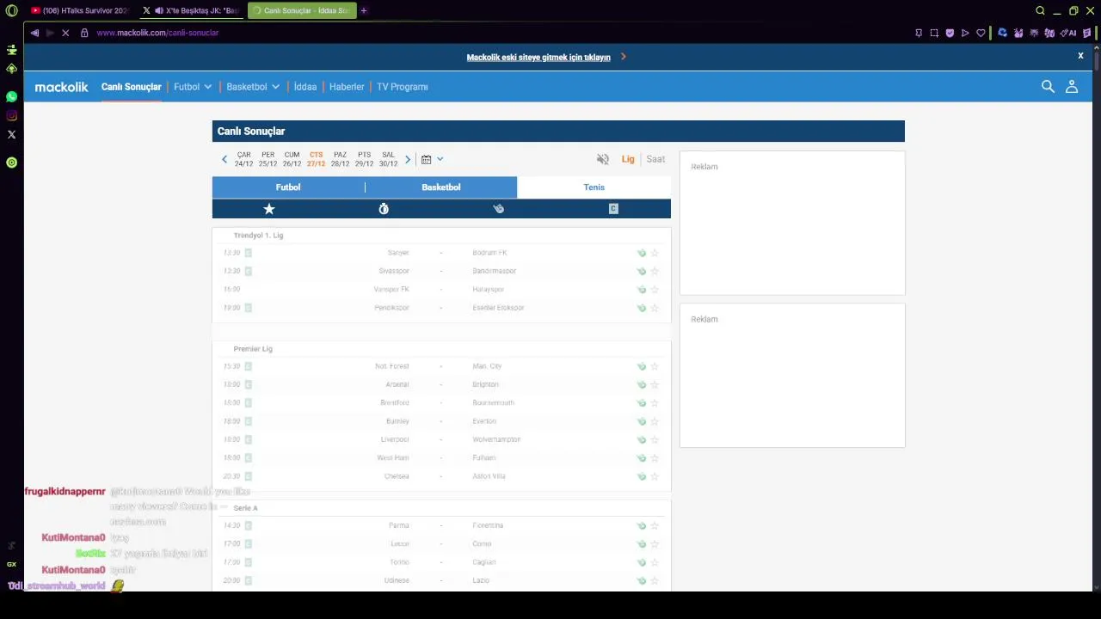The height and width of the screenshot is (619, 1101).
Task: Open the user account profile icon
Action: 1072,86
